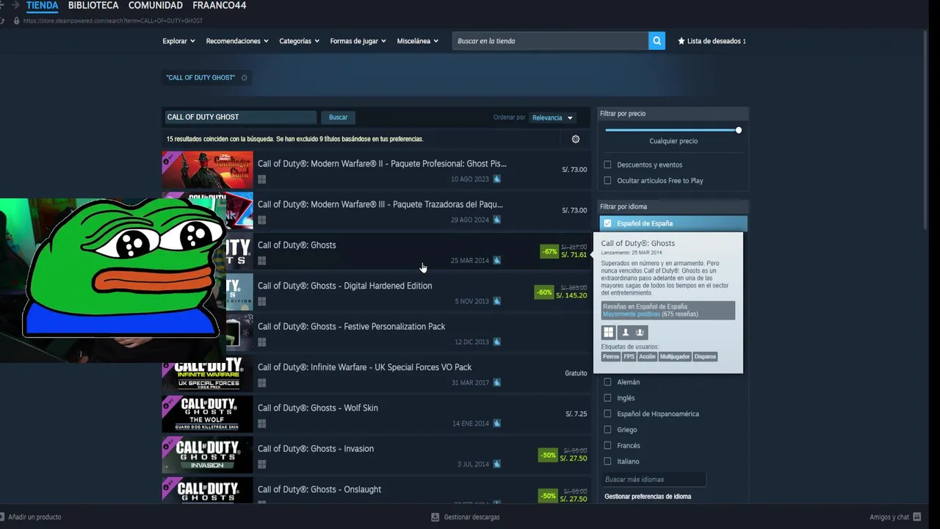Open the Relevancia sort dropdown

tap(552, 118)
